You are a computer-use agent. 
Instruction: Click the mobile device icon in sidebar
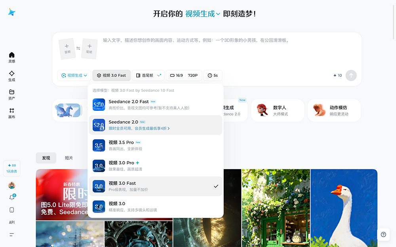[11, 210]
